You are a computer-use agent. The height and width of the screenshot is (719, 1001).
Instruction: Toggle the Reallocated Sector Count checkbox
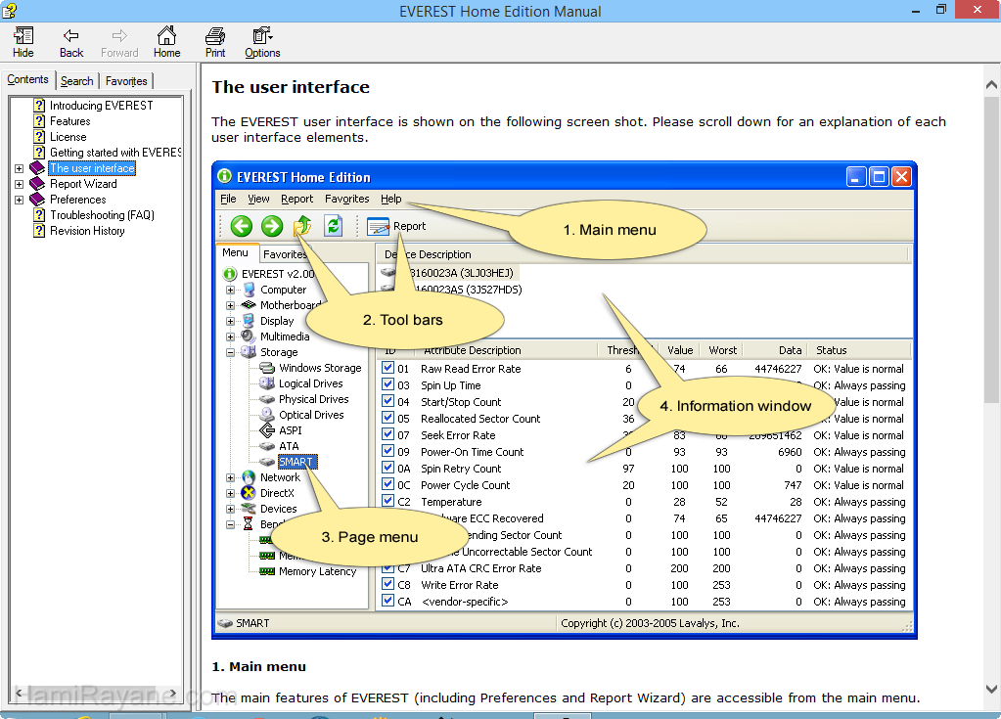click(387, 418)
